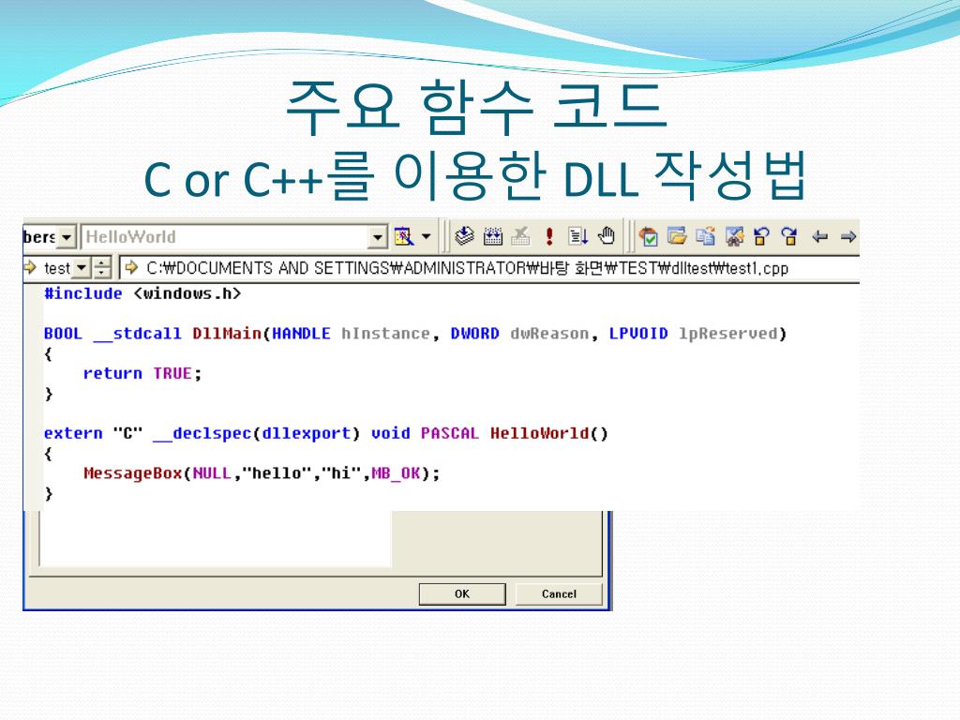The image size is (960, 720).
Task: Click the '#include <windows.h>' code line
Action: tap(142, 293)
